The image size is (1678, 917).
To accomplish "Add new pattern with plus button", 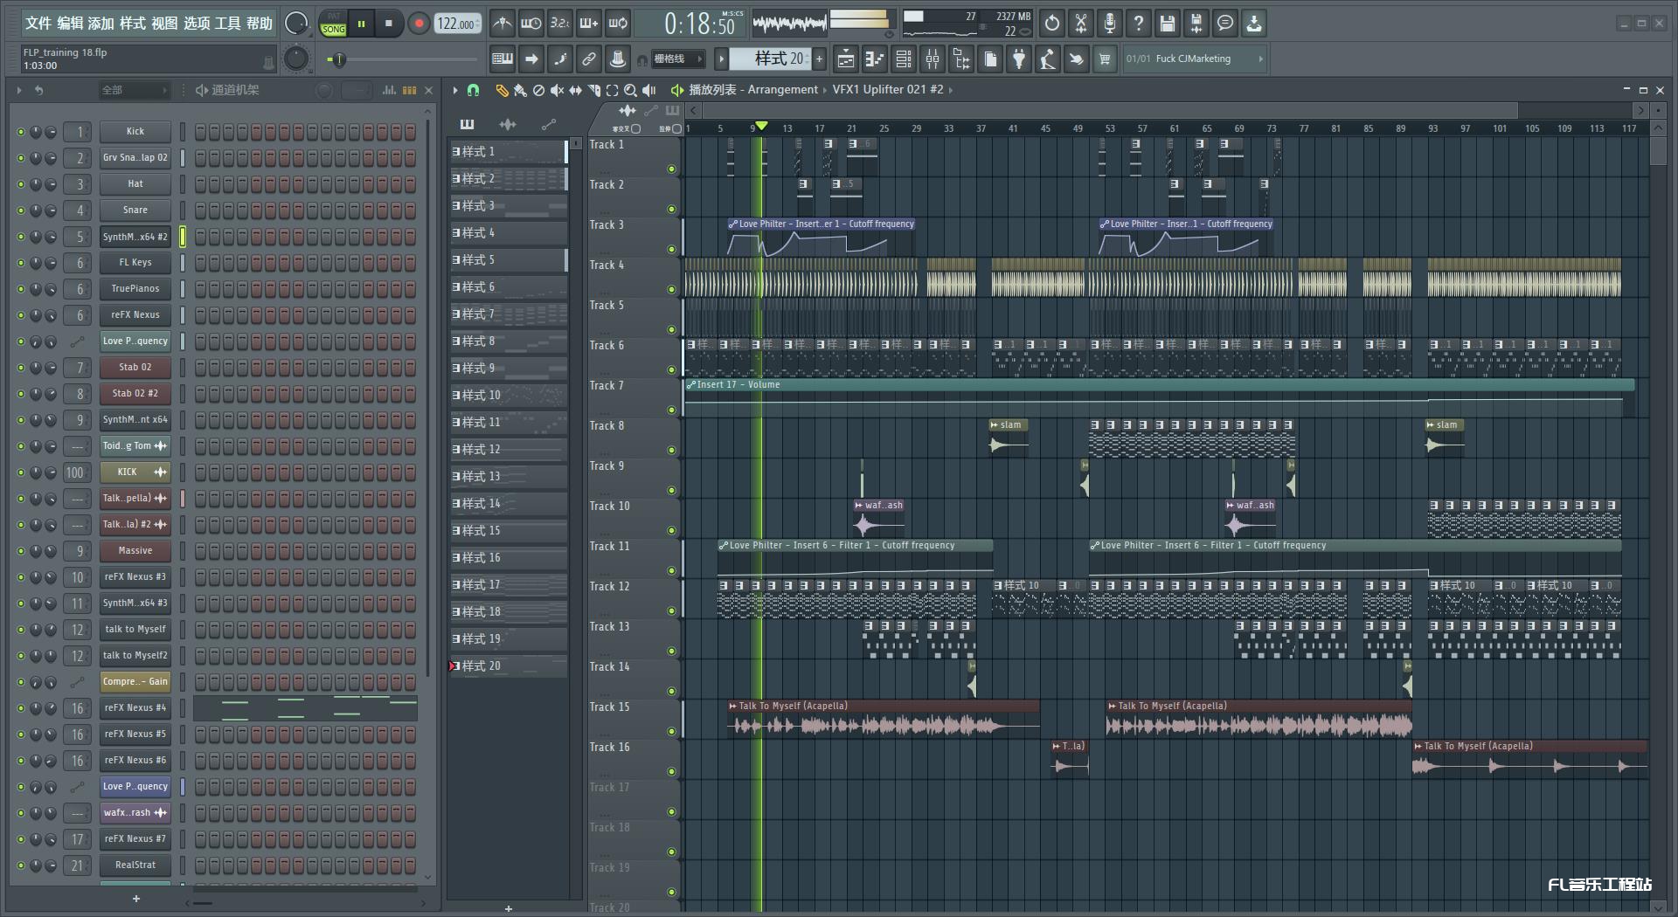I will pos(820,59).
